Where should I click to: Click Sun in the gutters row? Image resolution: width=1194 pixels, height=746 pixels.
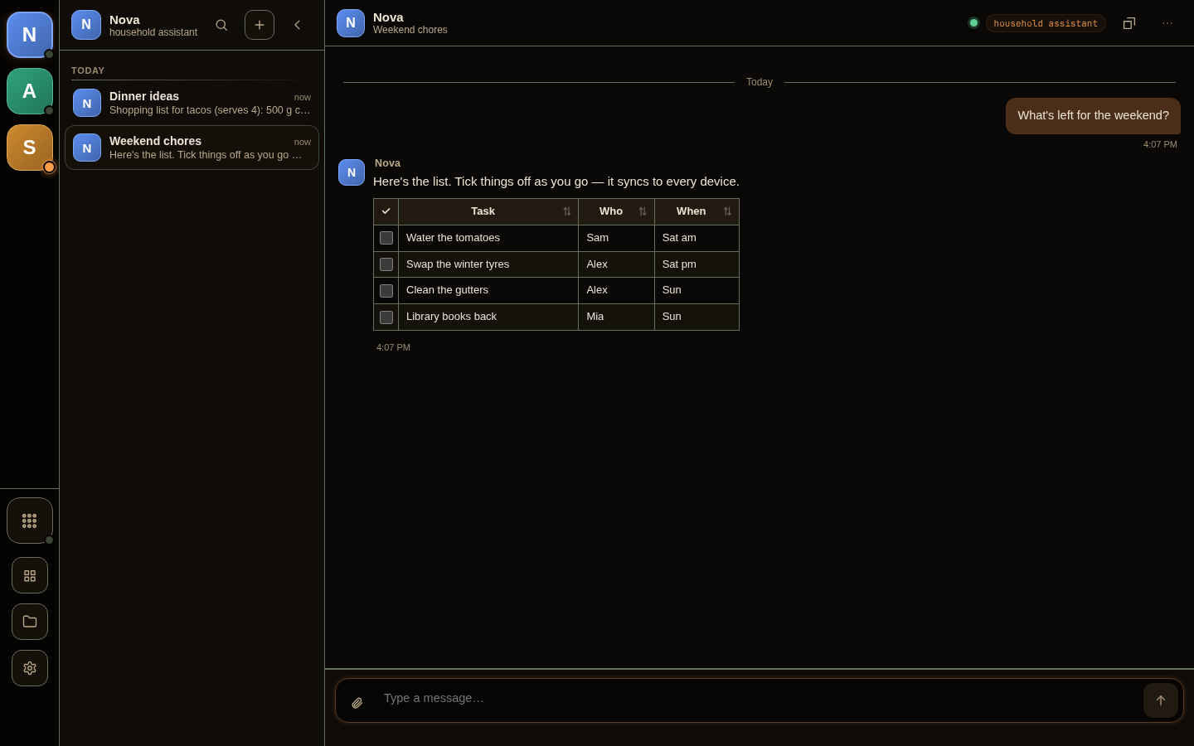click(x=696, y=290)
